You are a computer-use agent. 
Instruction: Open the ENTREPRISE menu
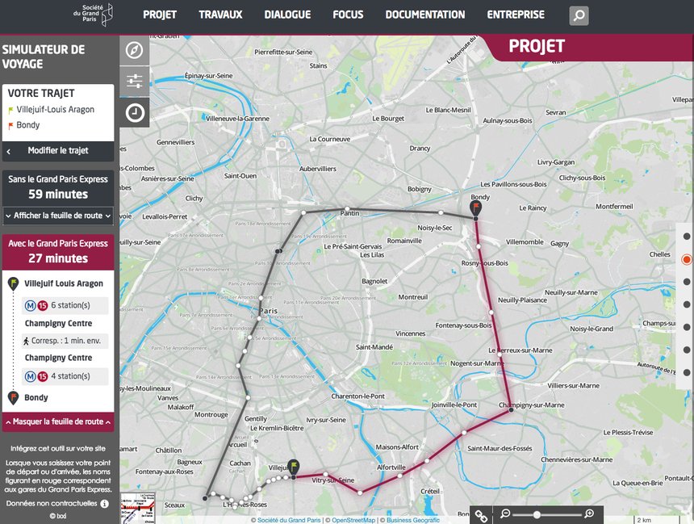point(516,15)
